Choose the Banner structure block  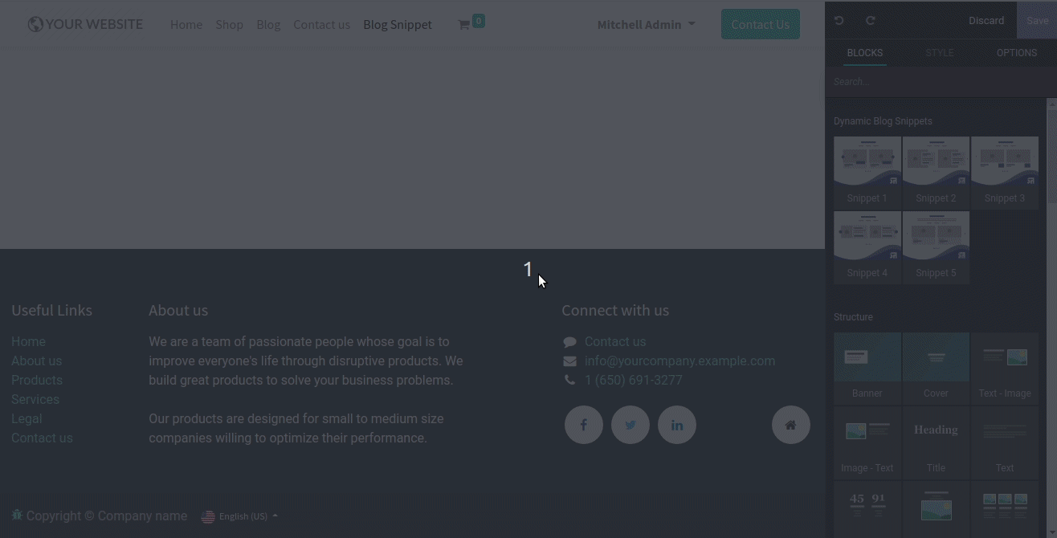pos(867,368)
